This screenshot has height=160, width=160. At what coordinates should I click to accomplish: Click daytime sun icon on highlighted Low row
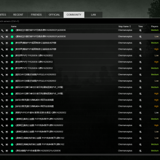click(140, 36)
